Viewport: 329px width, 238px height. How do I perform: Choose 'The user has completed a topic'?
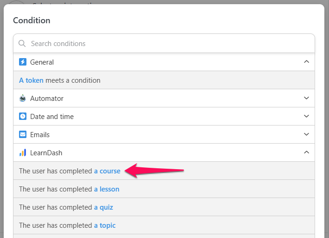[x=164, y=225]
